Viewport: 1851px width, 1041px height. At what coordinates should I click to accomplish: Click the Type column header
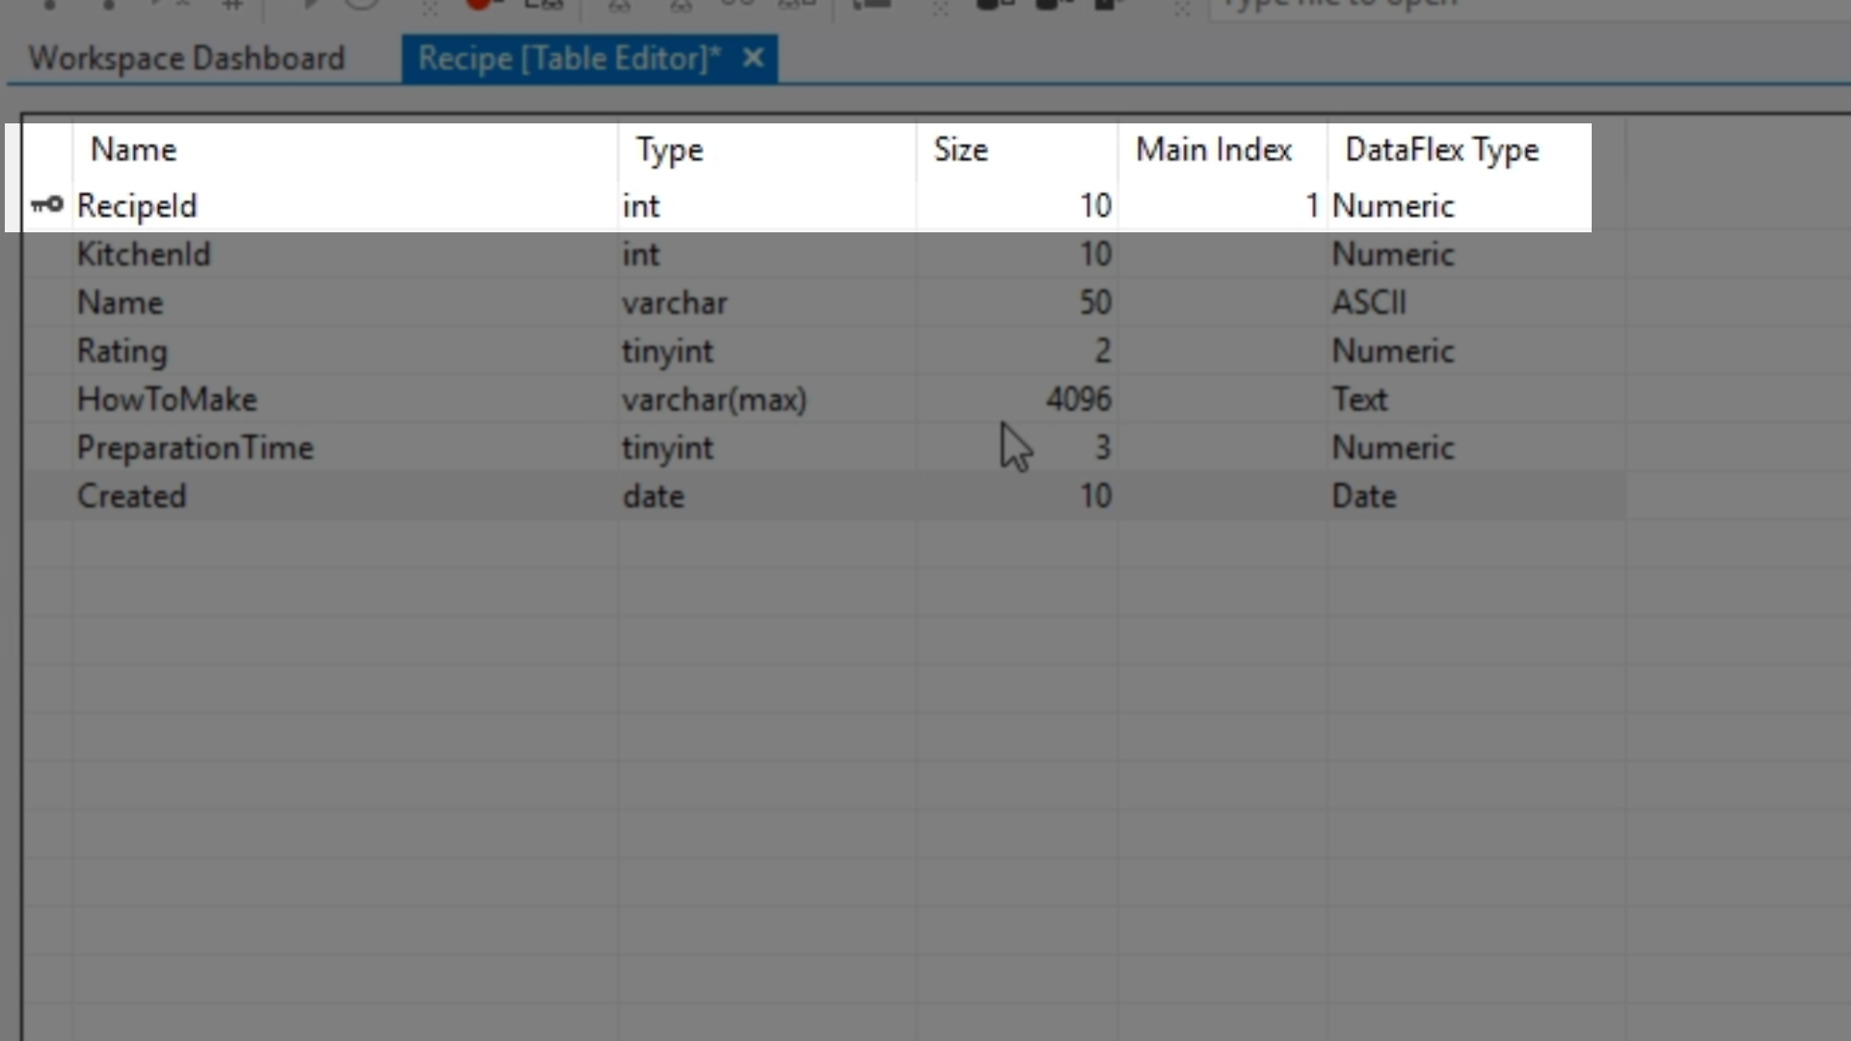(669, 150)
